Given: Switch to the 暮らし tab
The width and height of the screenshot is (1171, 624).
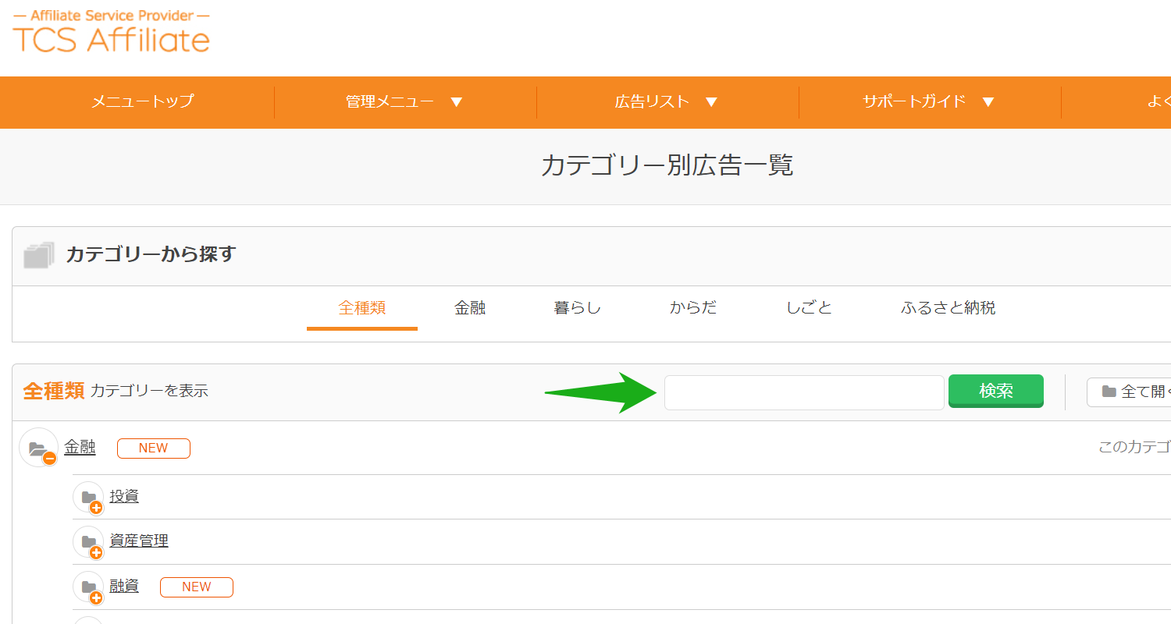Looking at the screenshot, I should coord(578,307).
